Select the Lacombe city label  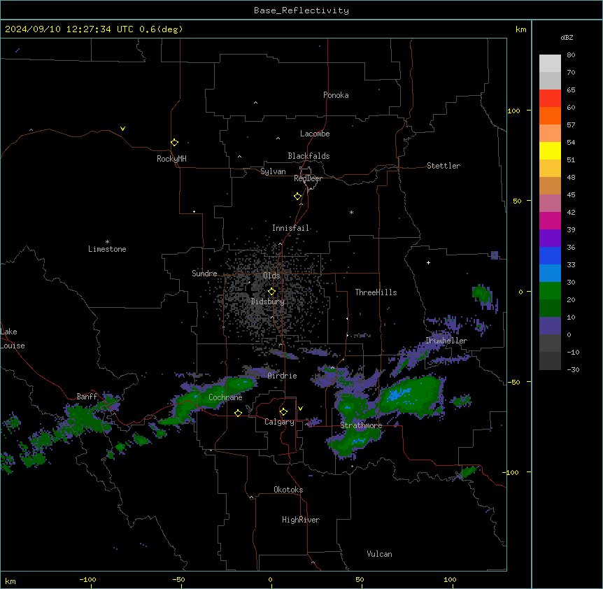[315, 134]
